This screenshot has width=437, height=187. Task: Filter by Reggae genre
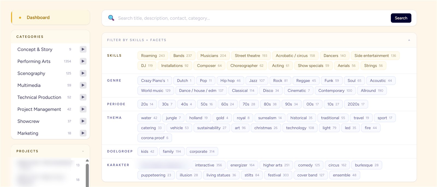[x=306, y=81]
